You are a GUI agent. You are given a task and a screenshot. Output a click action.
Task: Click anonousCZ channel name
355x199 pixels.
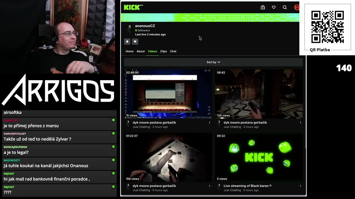click(x=145, y=26)
